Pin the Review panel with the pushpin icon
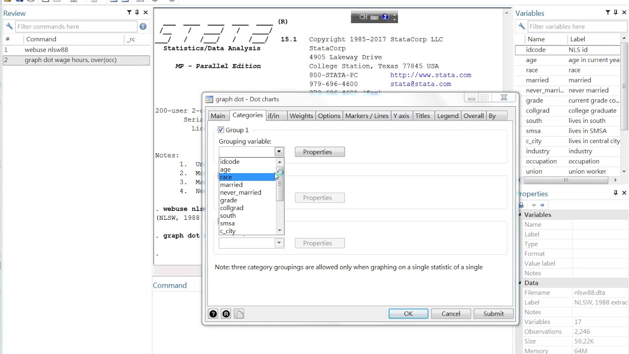Viewport: 629px width, 354px height. [137, 13]
